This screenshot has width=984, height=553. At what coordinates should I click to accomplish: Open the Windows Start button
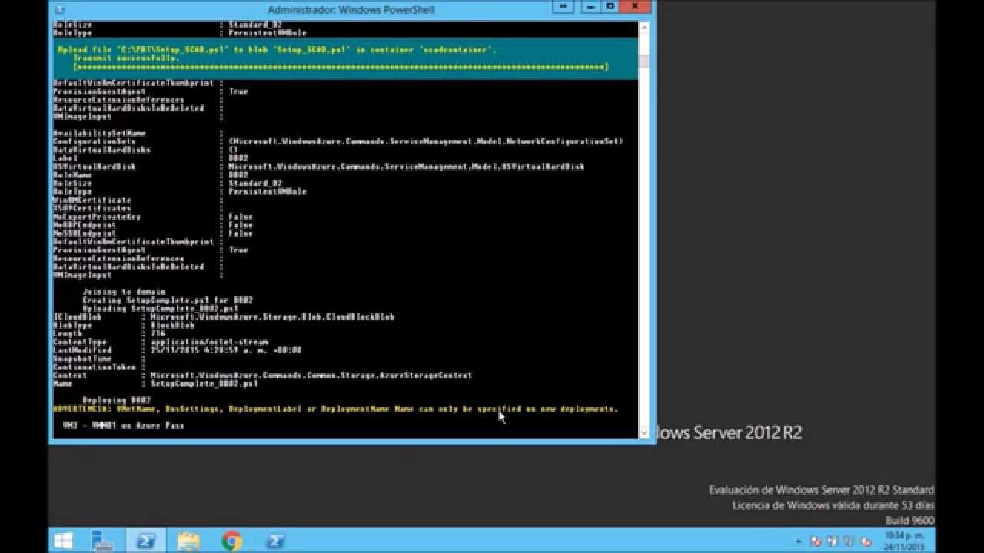click(64, 541)
